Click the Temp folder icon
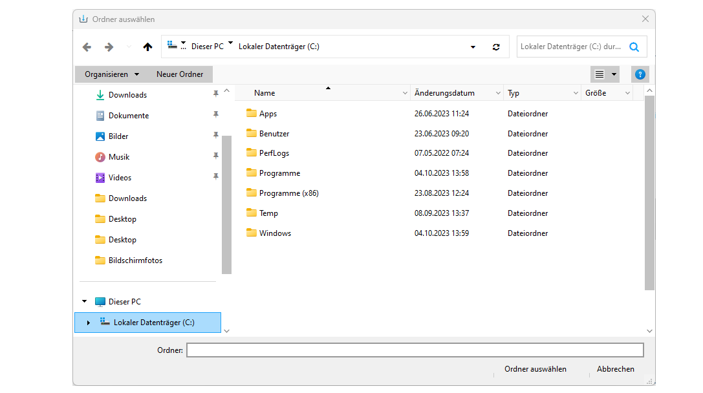The height and width of the screenshot is (393, 703). (252, 213)
